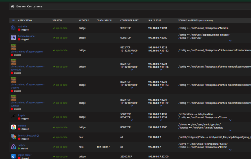251x159 pixels.
Task: Expand volume mappings for frigate
Action: coord(230,120)
